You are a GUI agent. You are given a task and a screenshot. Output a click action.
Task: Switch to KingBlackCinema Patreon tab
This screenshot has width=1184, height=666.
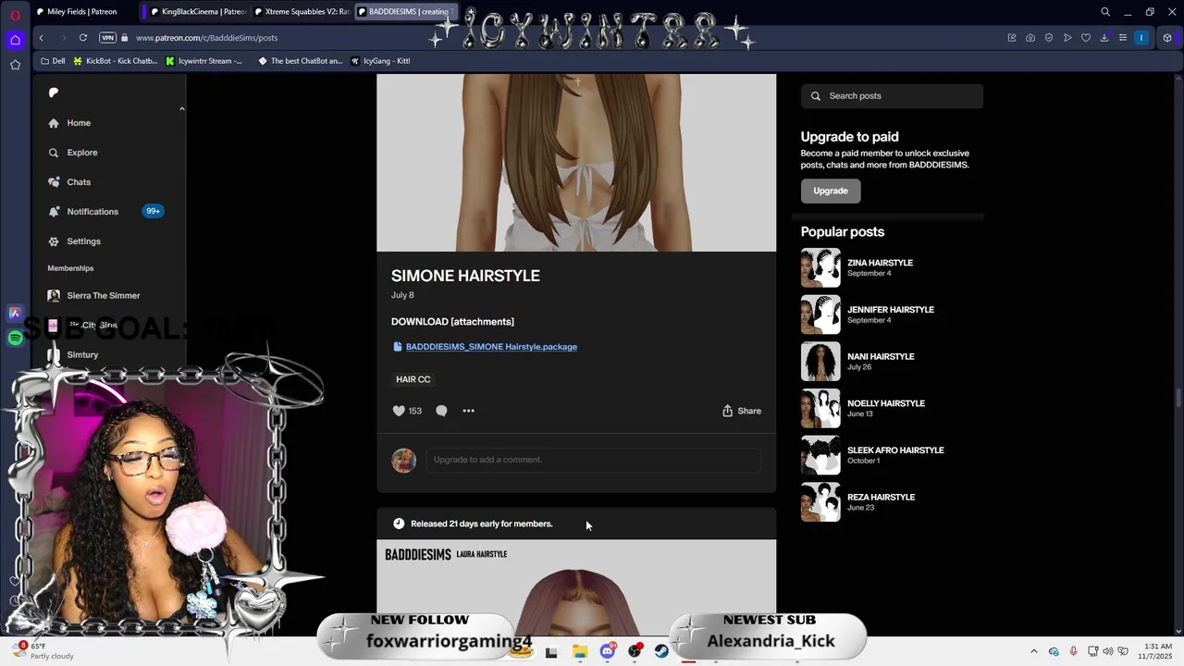point(196,12)
